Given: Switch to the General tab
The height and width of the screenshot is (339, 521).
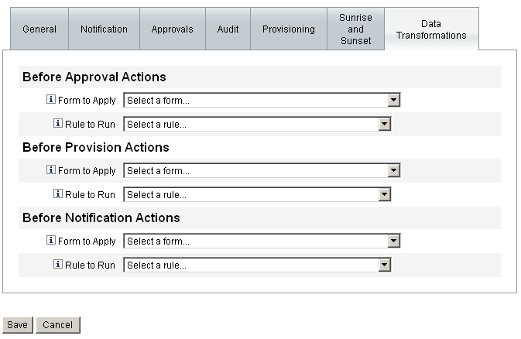Looking at the screenshot, I should pyautogui.click(x=39, y=29).
